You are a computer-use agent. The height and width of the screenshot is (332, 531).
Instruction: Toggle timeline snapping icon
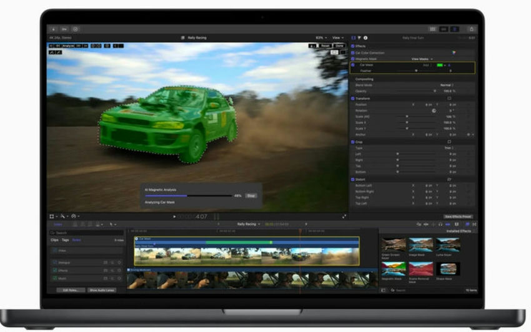tap(448, 225)
